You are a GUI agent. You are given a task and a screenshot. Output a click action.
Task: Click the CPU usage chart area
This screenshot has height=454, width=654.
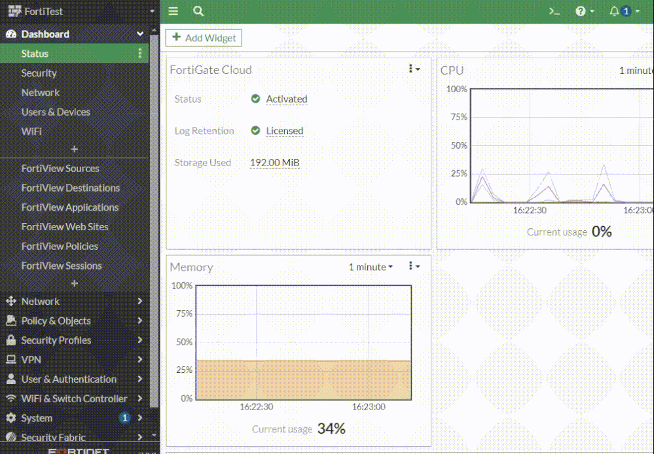click(x=562, y=146)
